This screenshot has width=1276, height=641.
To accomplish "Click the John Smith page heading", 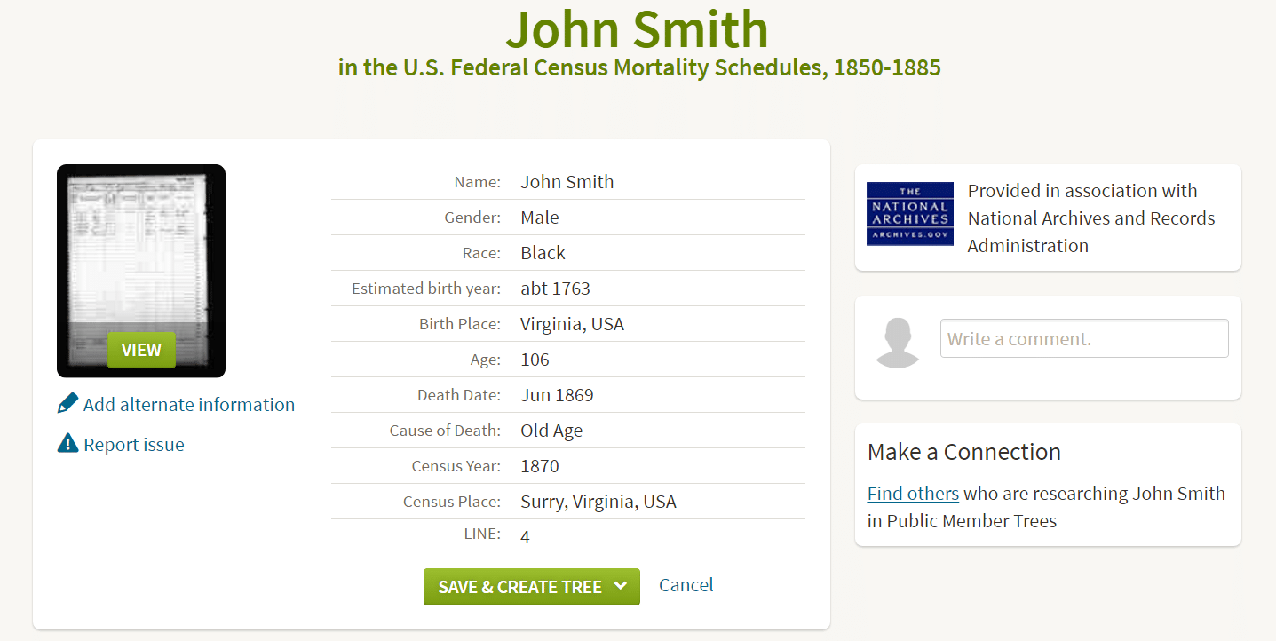I will (x=637, y=28).
